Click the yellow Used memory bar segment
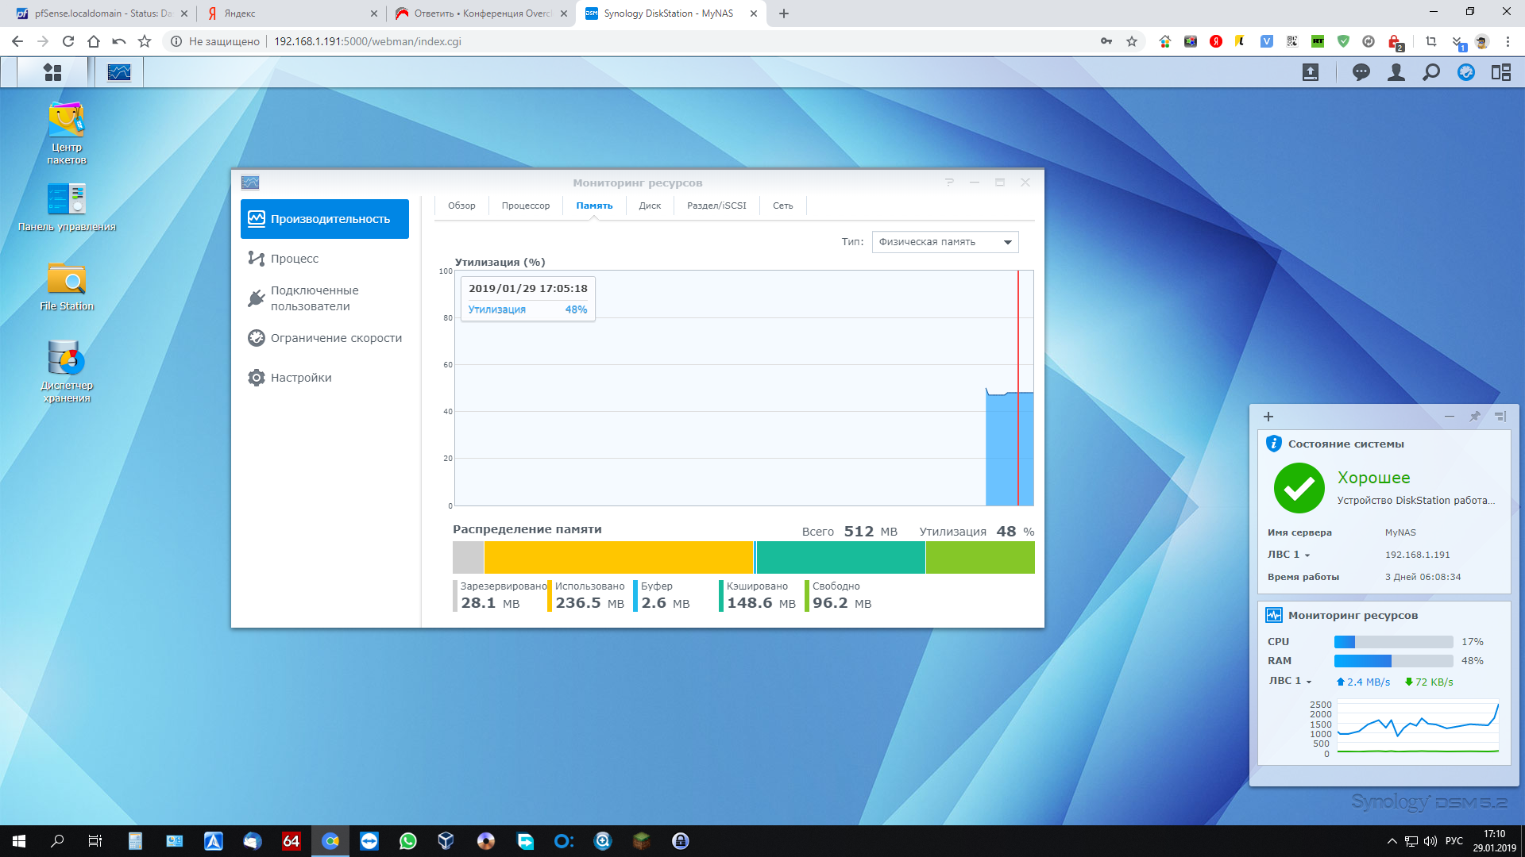This screenshot has width=1525, height=857. tap(618, 557)
